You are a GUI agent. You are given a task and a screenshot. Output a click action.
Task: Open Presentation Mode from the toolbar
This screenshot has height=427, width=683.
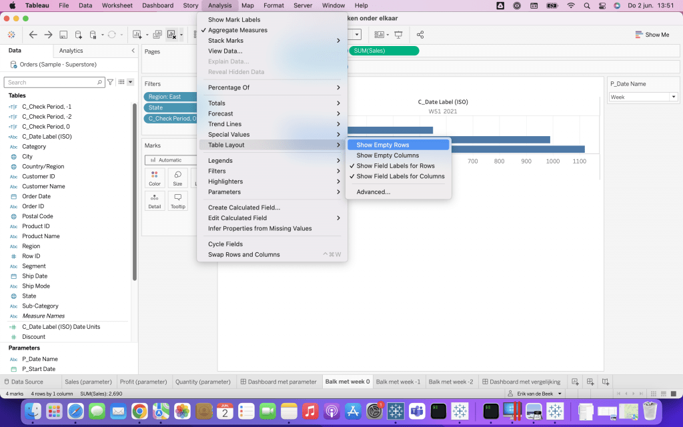pyautogui.click(x=398, y=35)
